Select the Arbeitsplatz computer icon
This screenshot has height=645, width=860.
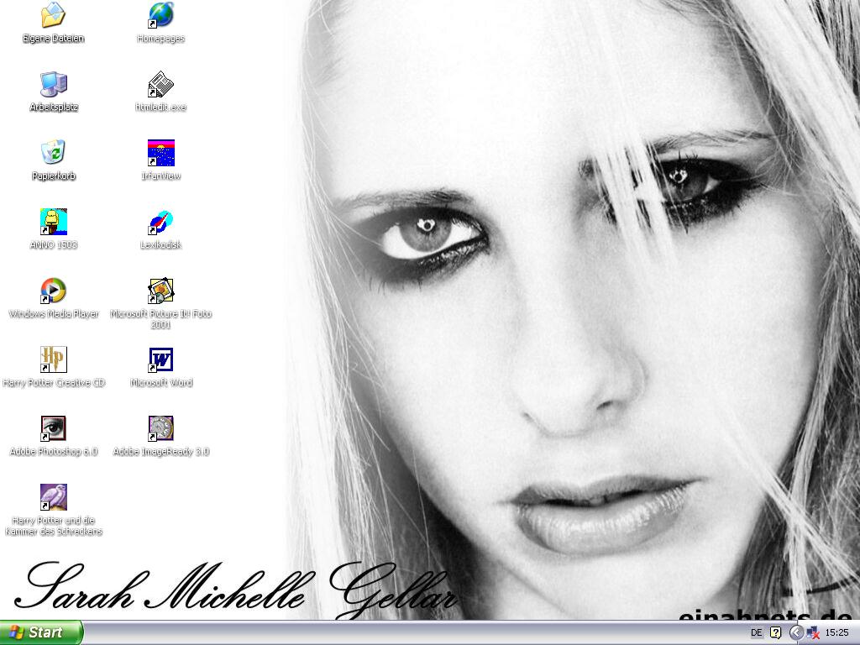53,84
